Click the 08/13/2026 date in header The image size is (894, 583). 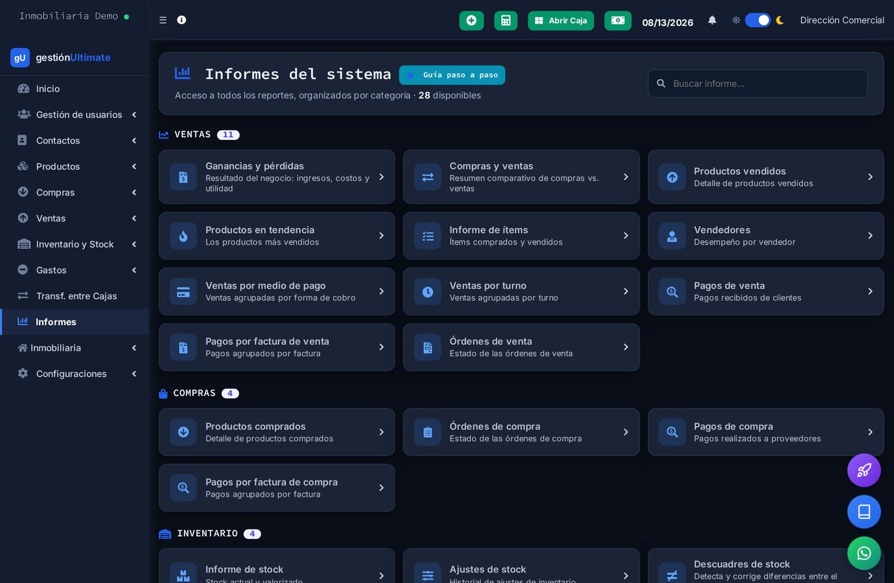coord(667,22)
